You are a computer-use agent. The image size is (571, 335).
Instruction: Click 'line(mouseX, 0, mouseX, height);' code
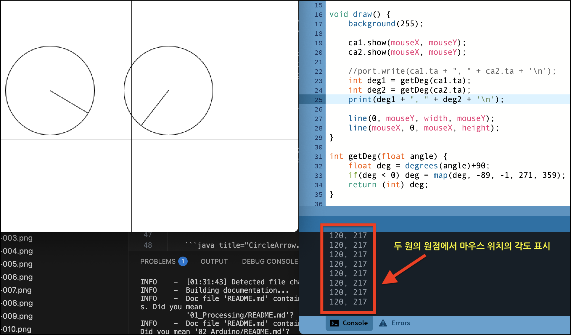coord(424,128)
